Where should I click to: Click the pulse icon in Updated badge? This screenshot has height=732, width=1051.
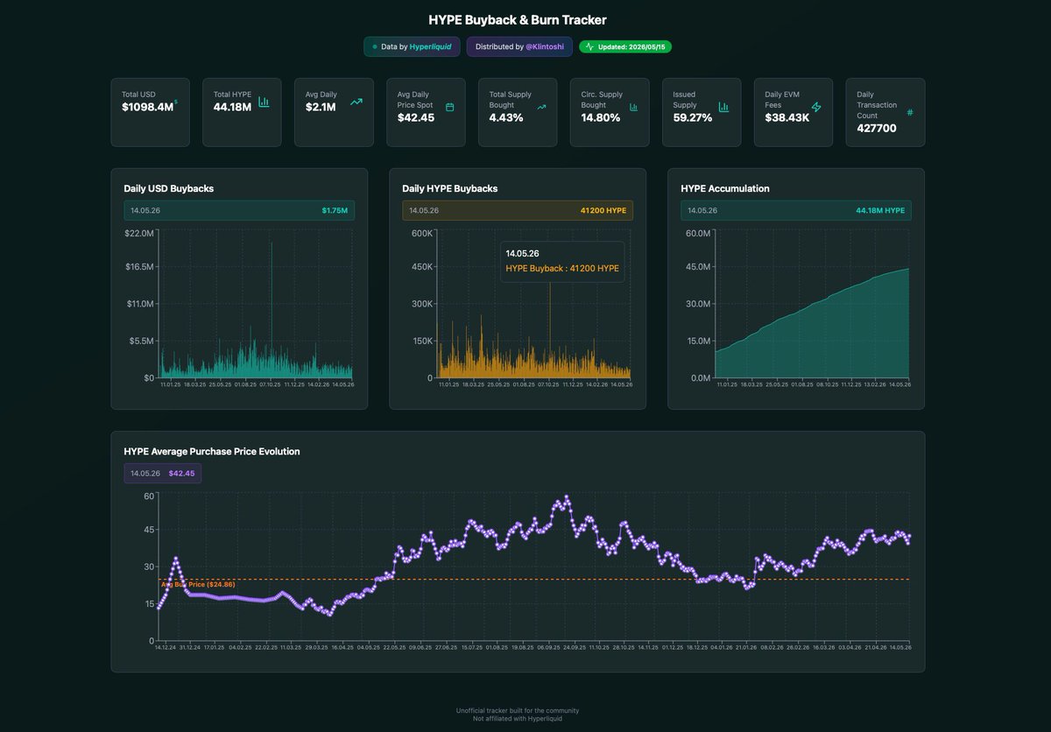point(589,46)
